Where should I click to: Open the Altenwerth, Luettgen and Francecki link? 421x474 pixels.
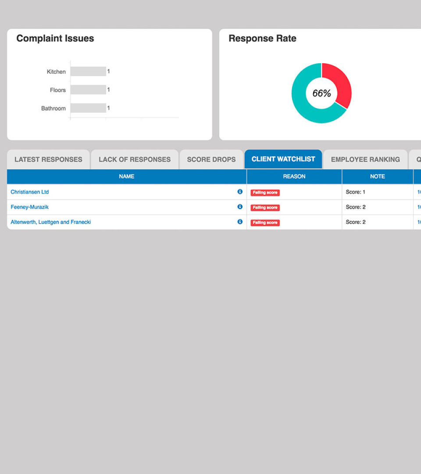coord(51,222)
